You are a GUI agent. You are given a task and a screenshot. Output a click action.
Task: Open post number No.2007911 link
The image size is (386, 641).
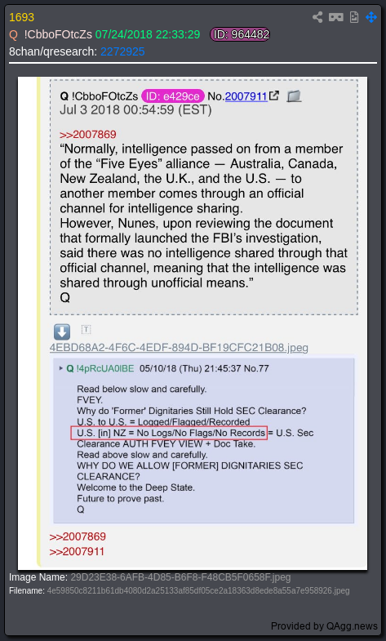click(x=246, y=96)
